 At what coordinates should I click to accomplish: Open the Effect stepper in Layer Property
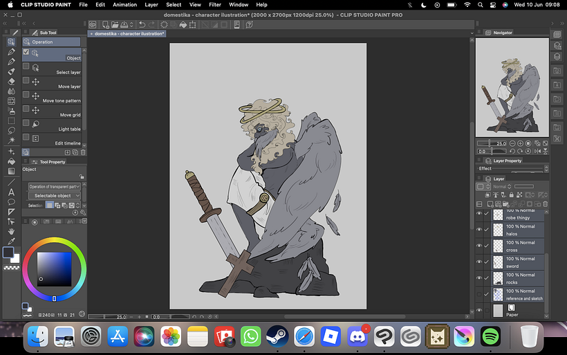pyautogui.click(x=546, y=169)
